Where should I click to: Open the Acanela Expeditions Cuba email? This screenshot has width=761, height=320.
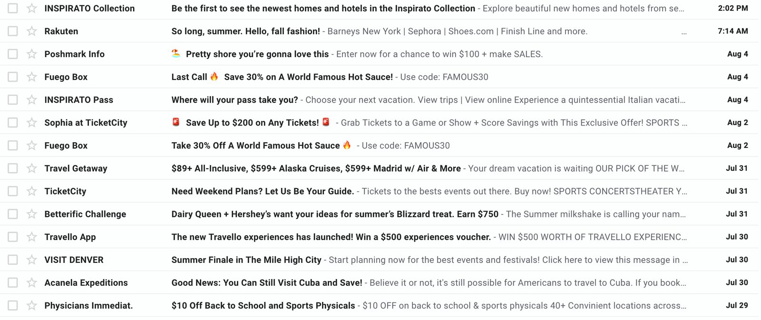tap(266, 282)
